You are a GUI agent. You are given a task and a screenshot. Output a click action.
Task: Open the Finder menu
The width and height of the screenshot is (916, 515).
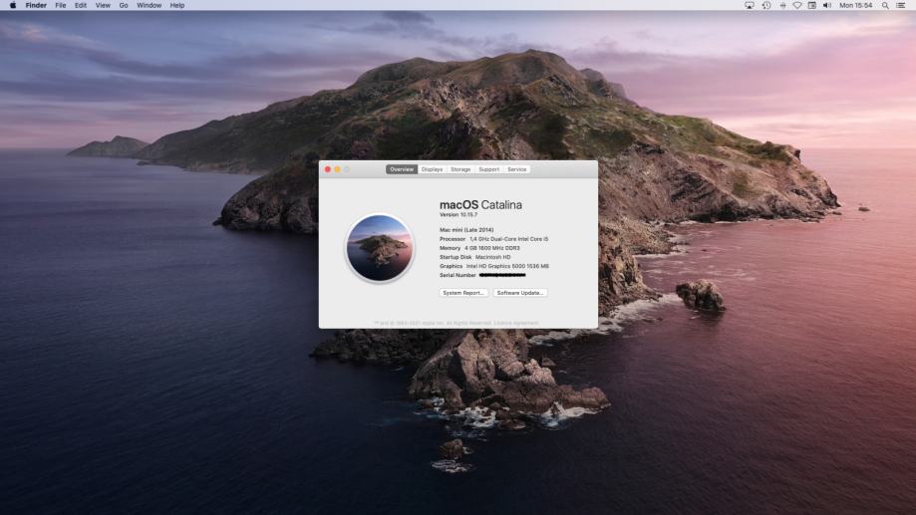point(36,5)
